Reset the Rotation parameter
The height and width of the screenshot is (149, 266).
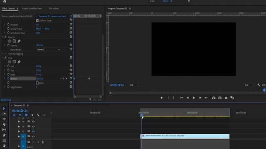click(x=71, y=24)
